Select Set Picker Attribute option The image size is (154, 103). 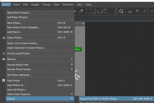[x=19, y=75]
